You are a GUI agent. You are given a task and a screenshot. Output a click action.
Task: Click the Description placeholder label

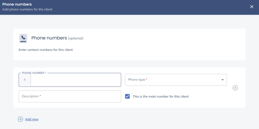click(x=30, y=96)
